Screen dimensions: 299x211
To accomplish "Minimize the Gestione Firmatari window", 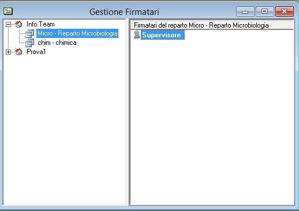I will tap(245, 11).
